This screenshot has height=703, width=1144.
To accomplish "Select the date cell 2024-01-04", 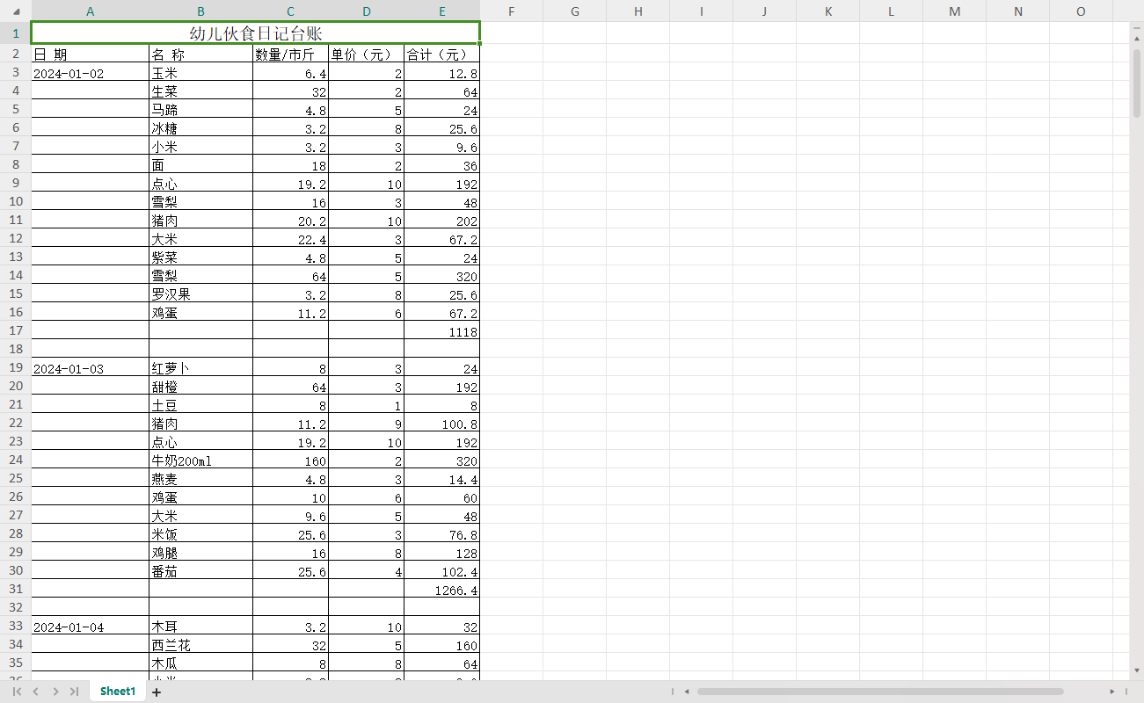I will pos(91,627).
